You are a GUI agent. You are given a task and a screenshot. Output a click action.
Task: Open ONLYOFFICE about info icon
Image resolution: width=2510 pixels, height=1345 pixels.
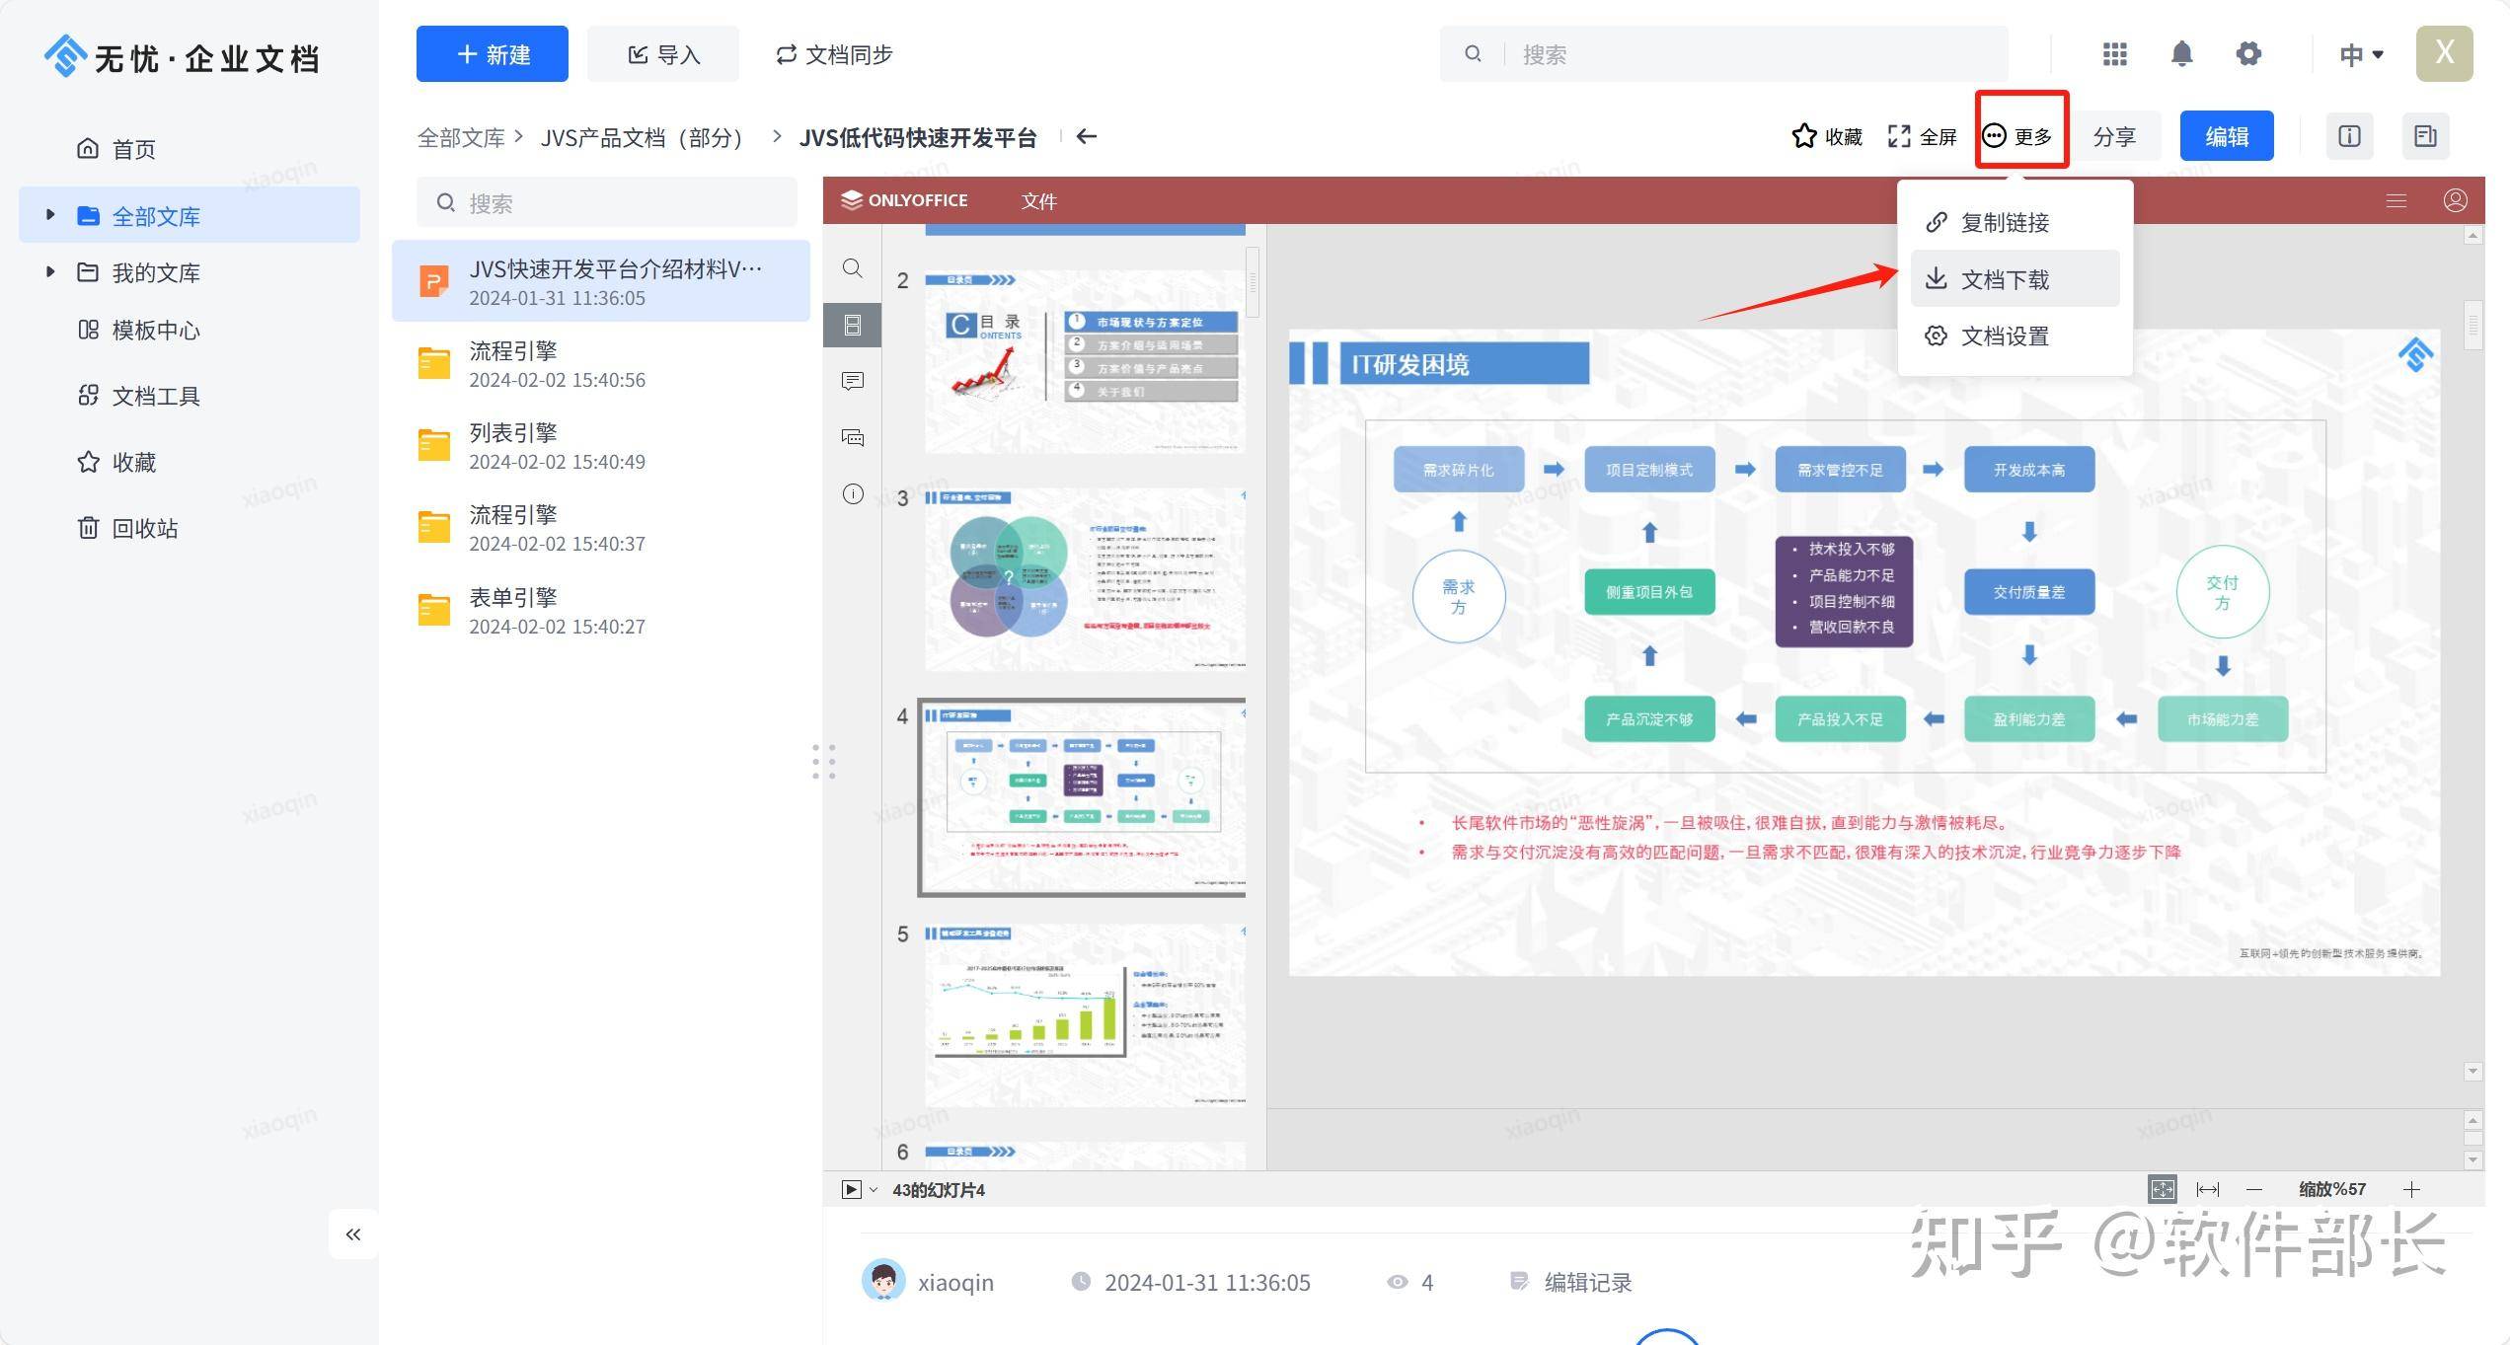(x=853, y=493)
